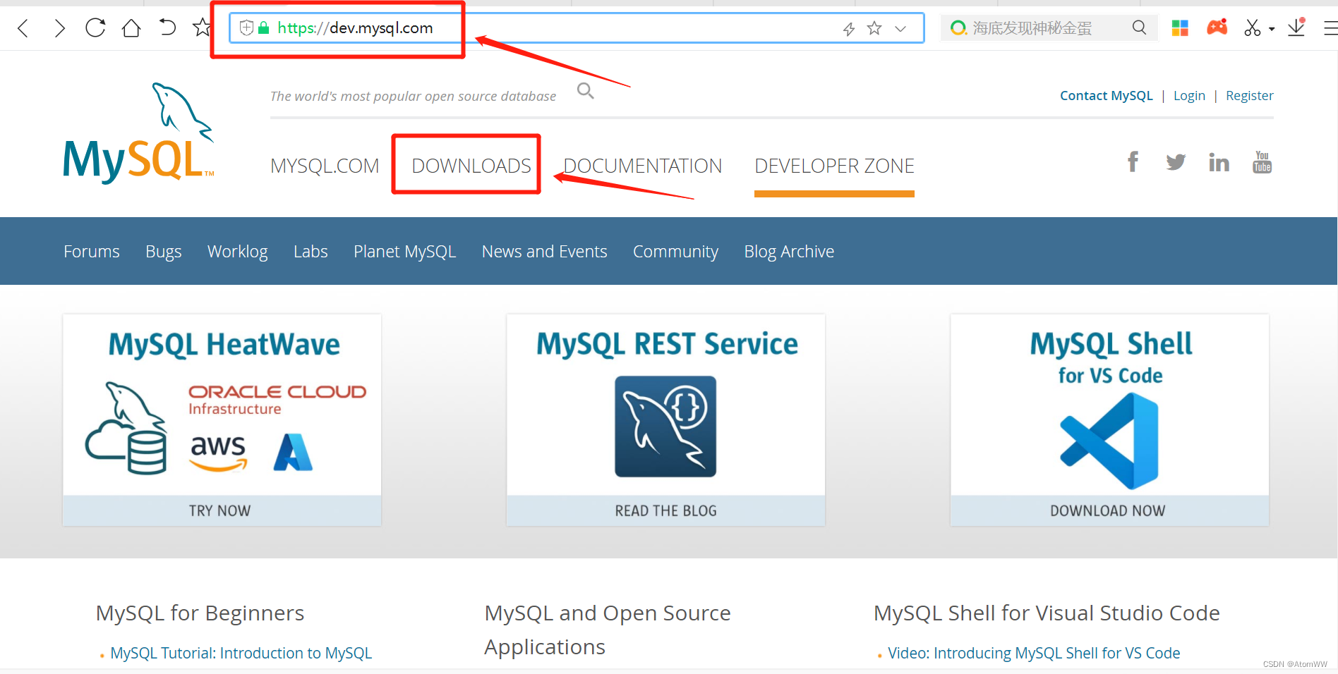The height and width of the screenshot is (674, 1338).
Task: Open MySQL LinkedIn icon
Action: point(1219,162)
